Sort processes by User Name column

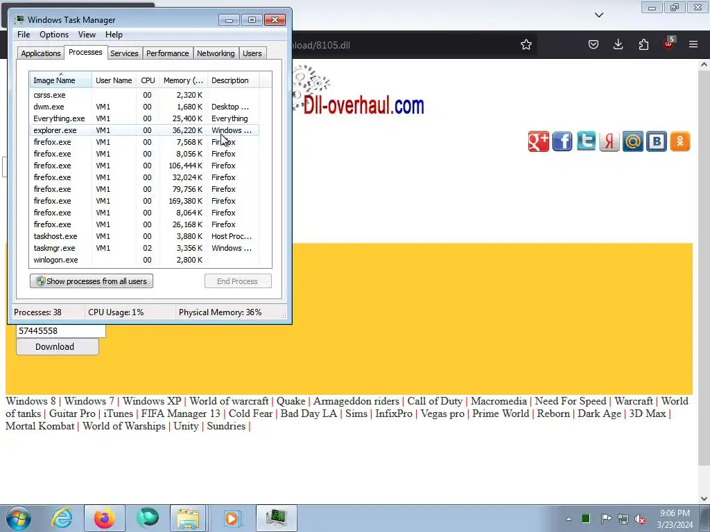(114, 80)
